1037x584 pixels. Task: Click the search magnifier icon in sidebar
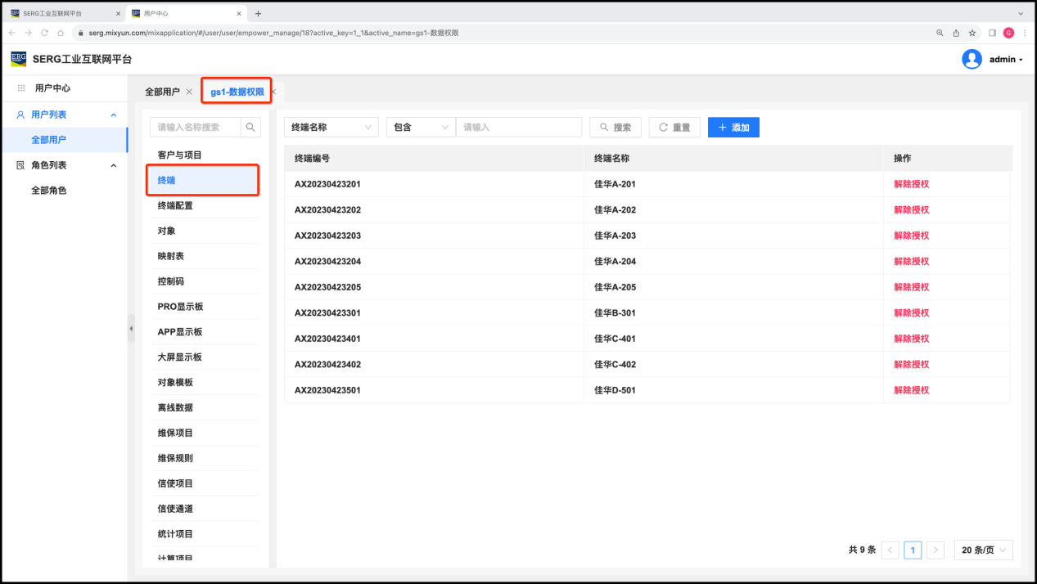coord(250,127)
